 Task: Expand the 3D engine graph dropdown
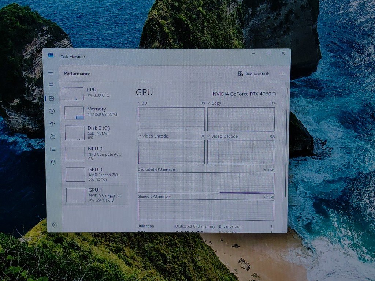pyautogui.click(x=140, y=103)
